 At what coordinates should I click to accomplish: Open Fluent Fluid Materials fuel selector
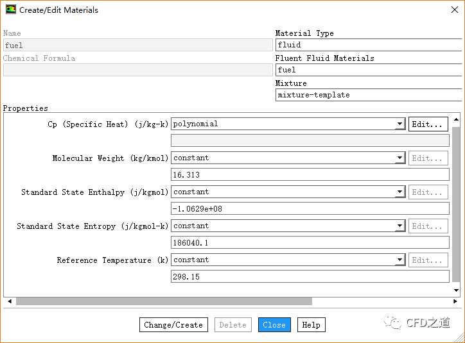click(369, 70)
